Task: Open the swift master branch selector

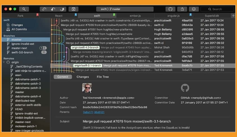Action: point(111,9)
